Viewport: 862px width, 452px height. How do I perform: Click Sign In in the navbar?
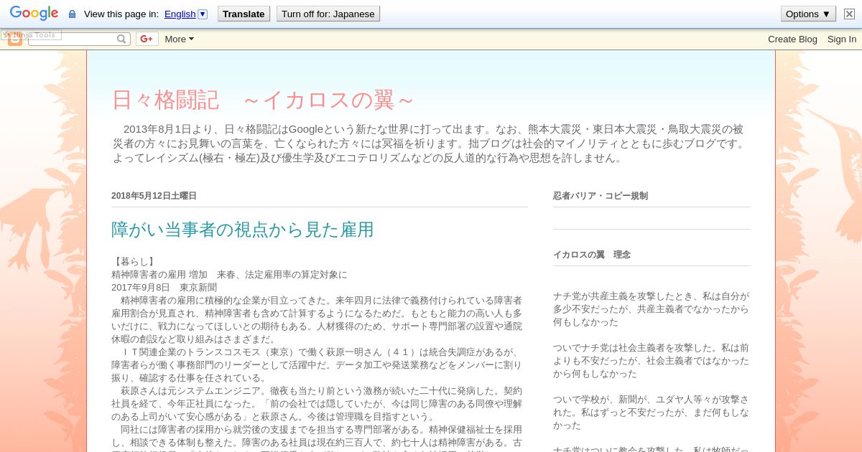[x=842, y=39]
